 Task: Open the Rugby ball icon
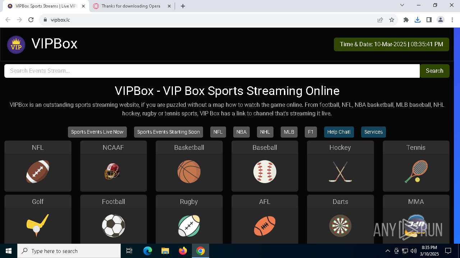coord(189,226)
